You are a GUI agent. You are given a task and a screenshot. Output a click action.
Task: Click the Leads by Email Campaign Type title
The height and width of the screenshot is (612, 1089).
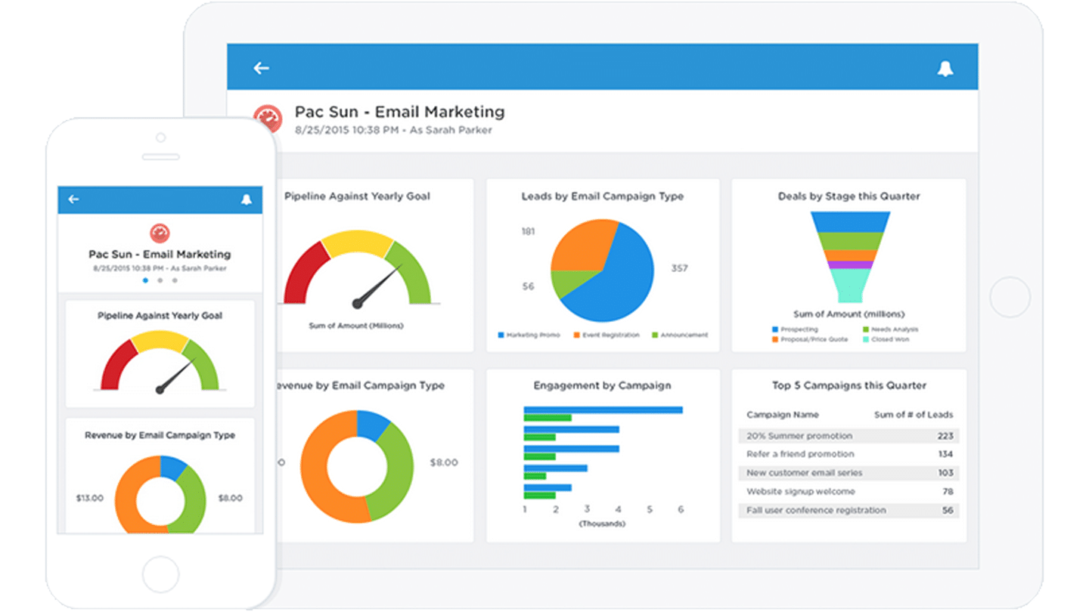[x=602, y=196]
